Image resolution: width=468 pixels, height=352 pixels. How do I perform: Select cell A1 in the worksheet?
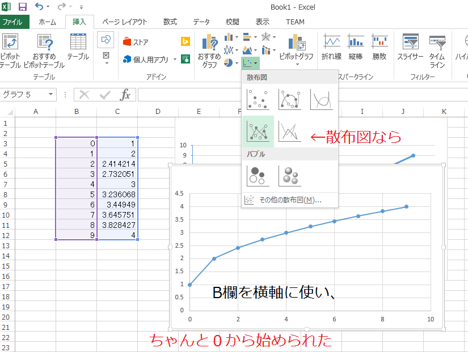pos(35,122)
